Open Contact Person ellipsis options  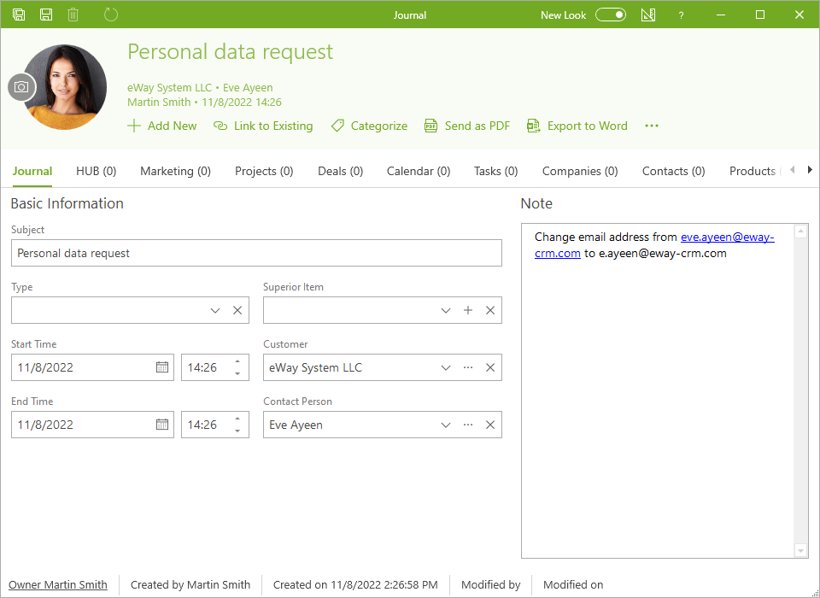pos(468,425)
